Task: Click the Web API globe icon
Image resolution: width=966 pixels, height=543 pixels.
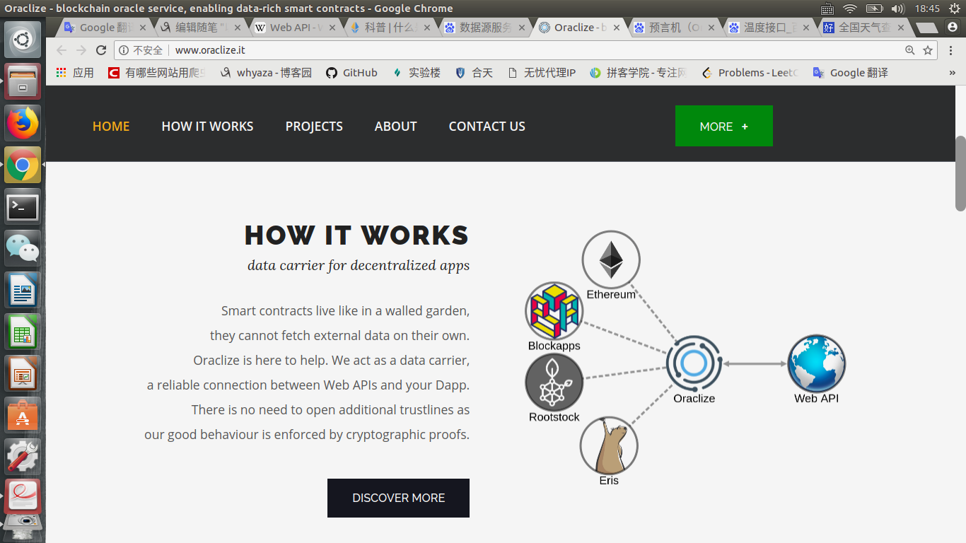Action: point(817,363)
